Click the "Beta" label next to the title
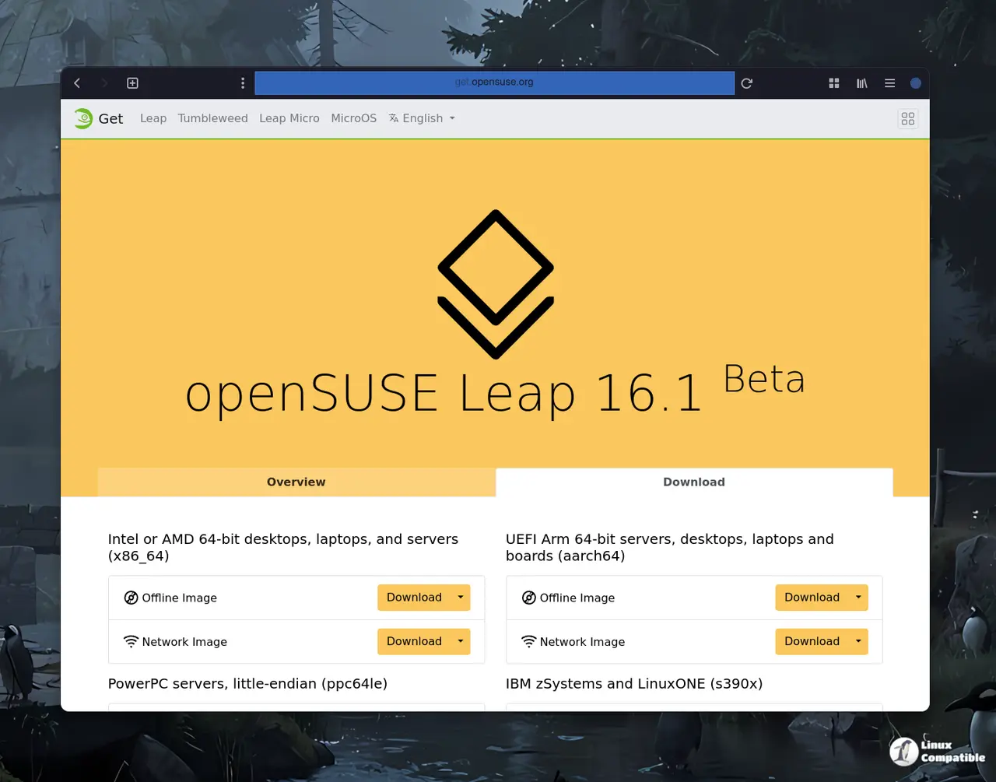The image size is (996, 782). click(x=764, y=379)
